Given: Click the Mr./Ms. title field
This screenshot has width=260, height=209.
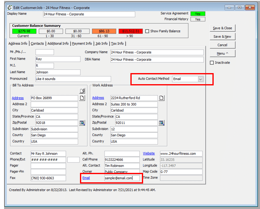Looking at the screenshot, I should (x=45, y=52).
